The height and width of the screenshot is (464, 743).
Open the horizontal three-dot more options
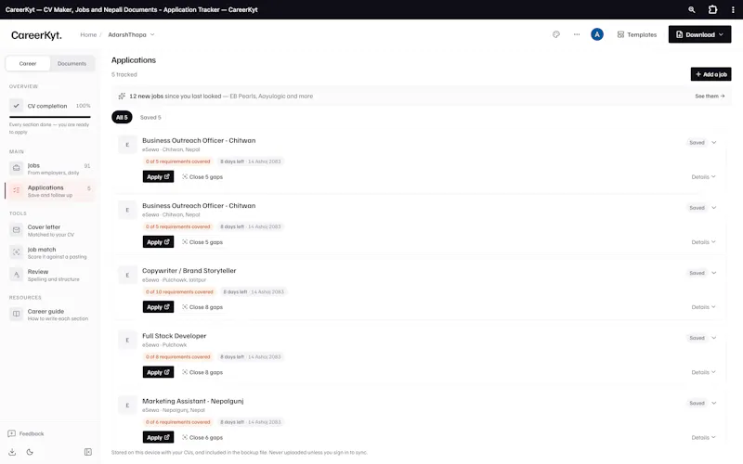click(576, 34)
